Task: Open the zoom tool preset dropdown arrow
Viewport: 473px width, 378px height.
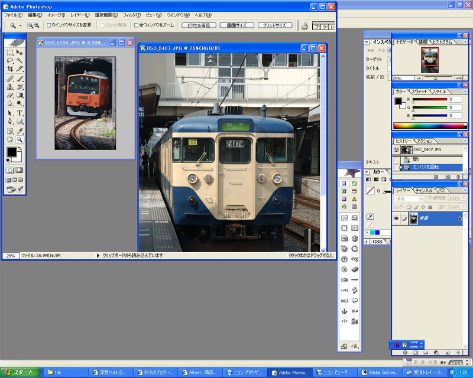Action: [21, 25]
